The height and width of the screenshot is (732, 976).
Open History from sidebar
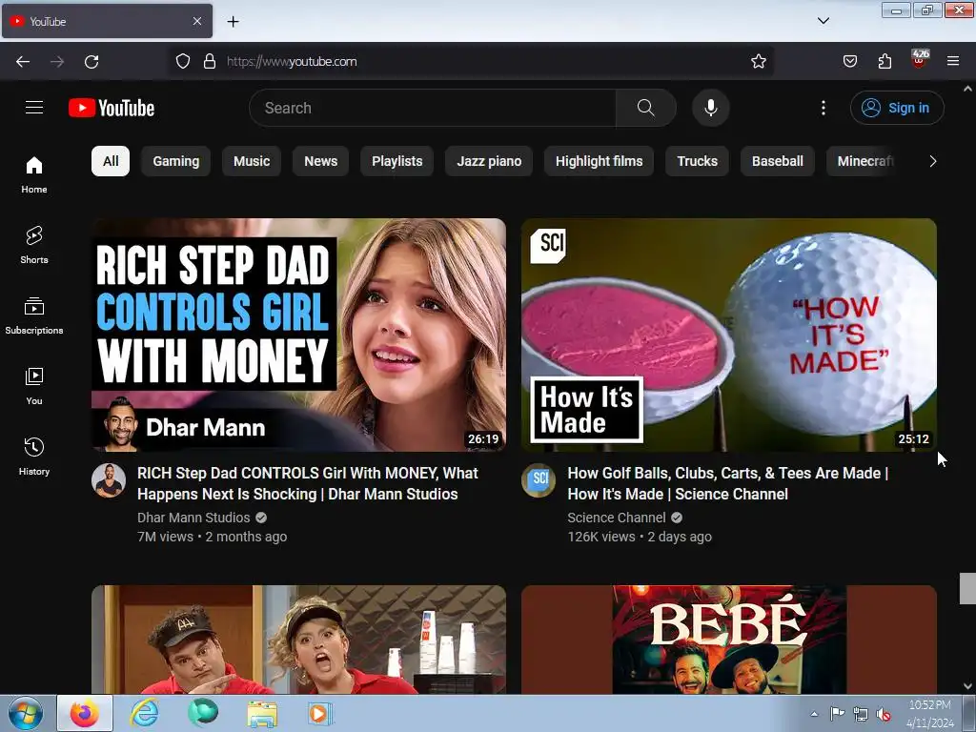34,457
